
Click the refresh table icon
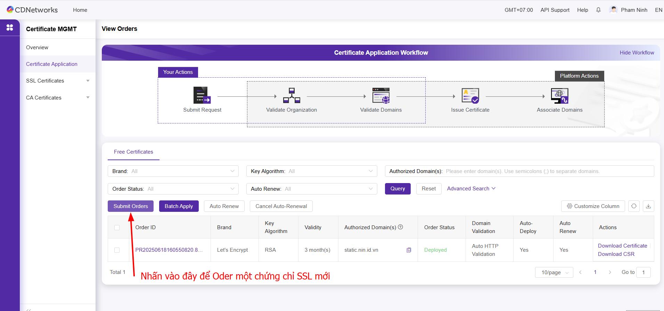coord(634,206)
